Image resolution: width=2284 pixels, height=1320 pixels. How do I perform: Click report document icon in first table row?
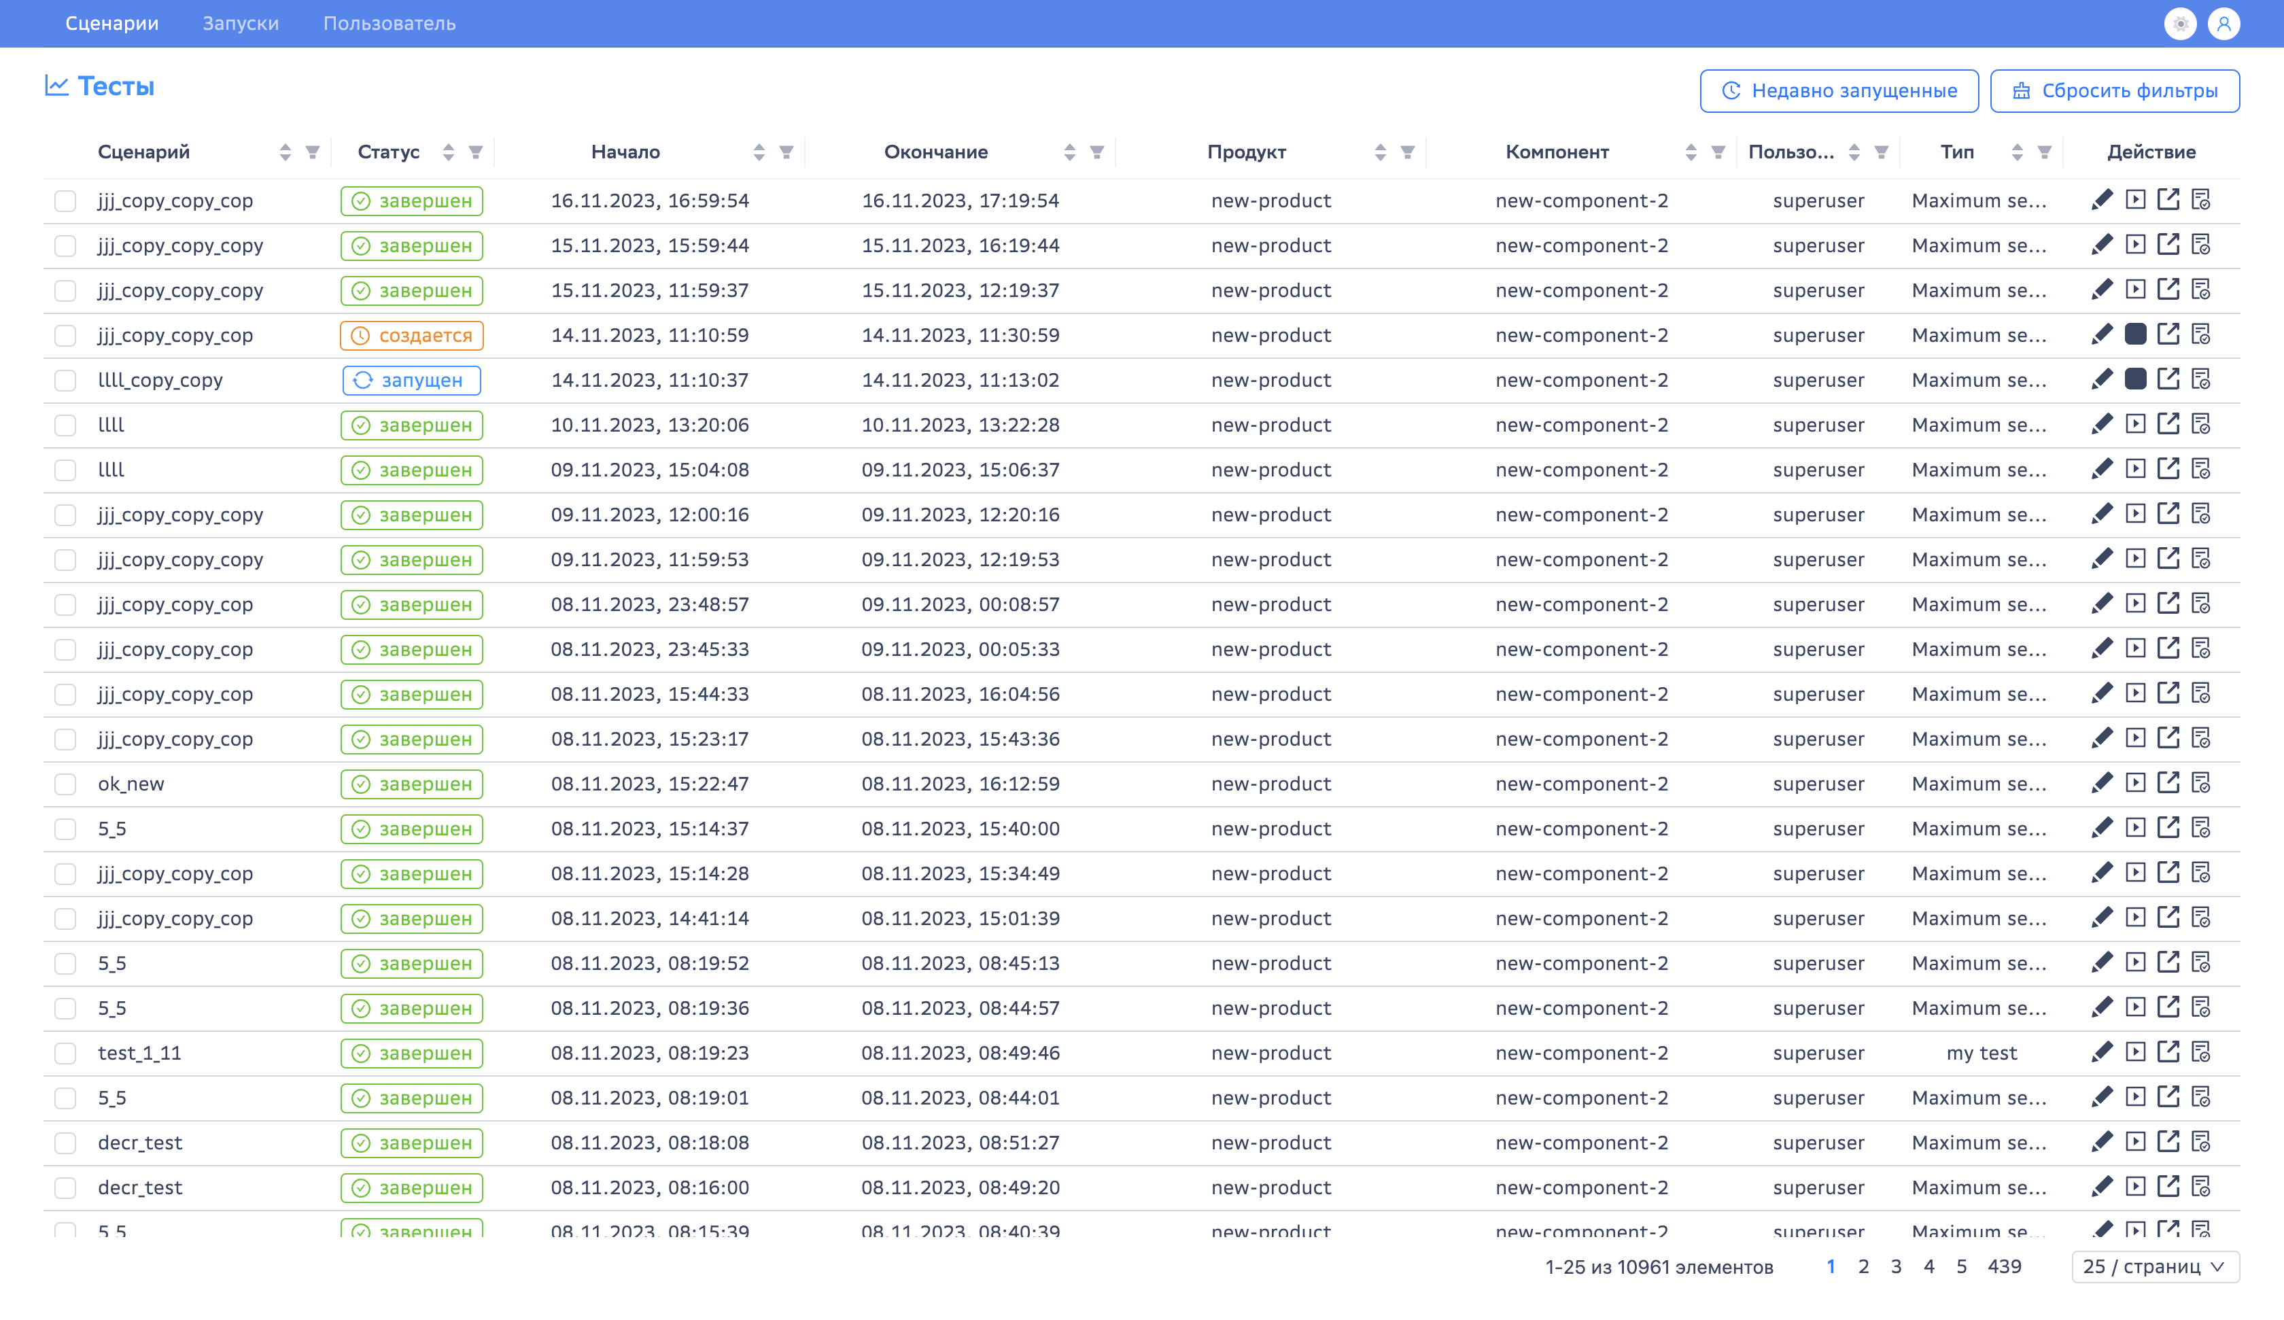click(x=2200, y=201)
